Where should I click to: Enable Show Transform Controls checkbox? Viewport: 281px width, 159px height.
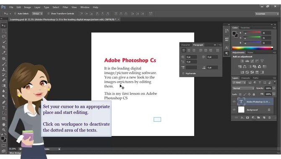pyautogui.click(x=48, y=13)
